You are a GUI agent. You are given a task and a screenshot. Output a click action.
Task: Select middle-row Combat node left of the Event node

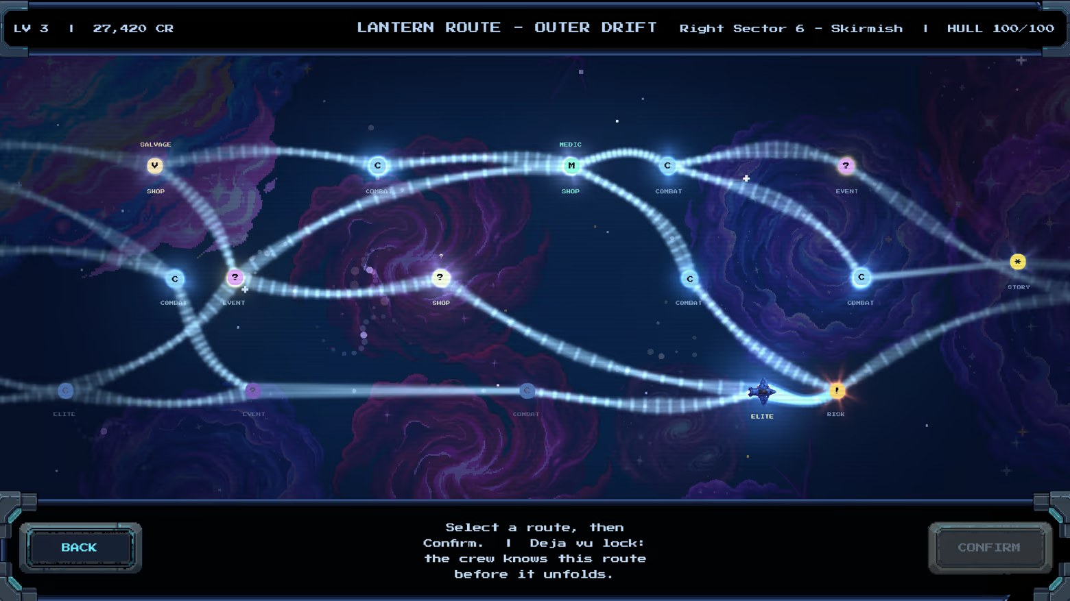(175, 279)
